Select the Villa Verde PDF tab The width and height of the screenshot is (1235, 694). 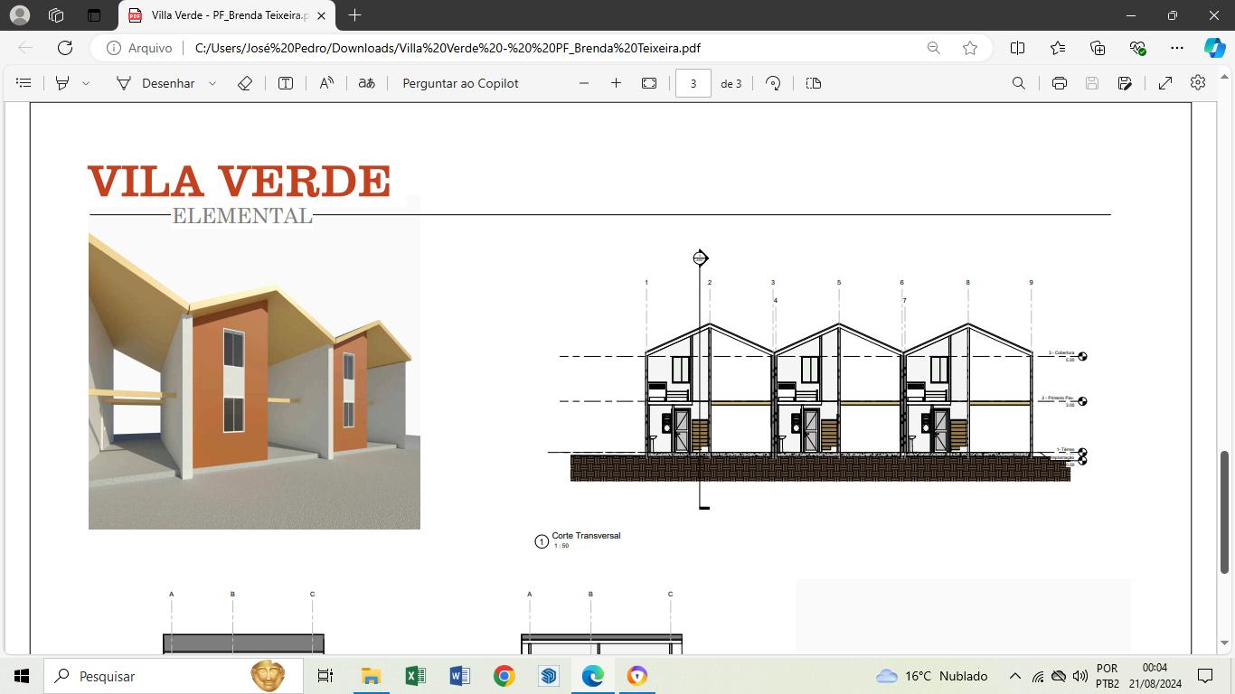click(227, 15)
